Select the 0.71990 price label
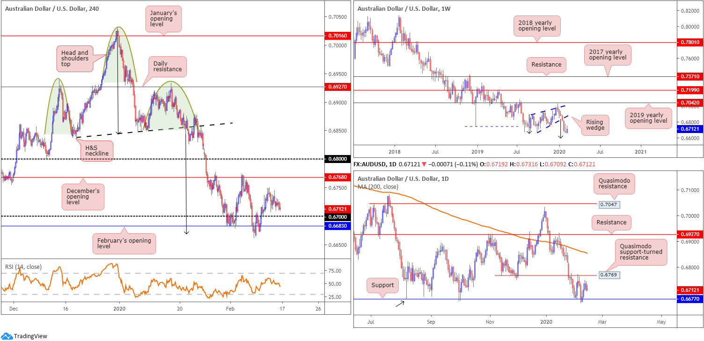This screenshot has height=341, width=704. click(x=689, y=89)
